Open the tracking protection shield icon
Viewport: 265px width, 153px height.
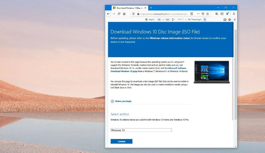point(133,14)
